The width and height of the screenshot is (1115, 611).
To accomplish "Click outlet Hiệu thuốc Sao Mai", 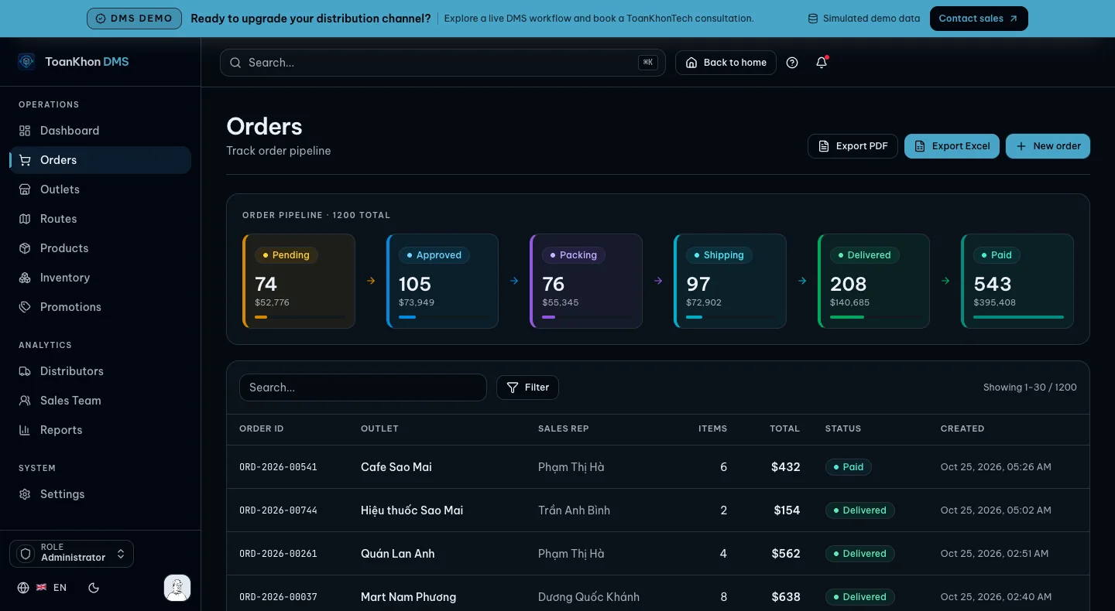I will 412,510.
